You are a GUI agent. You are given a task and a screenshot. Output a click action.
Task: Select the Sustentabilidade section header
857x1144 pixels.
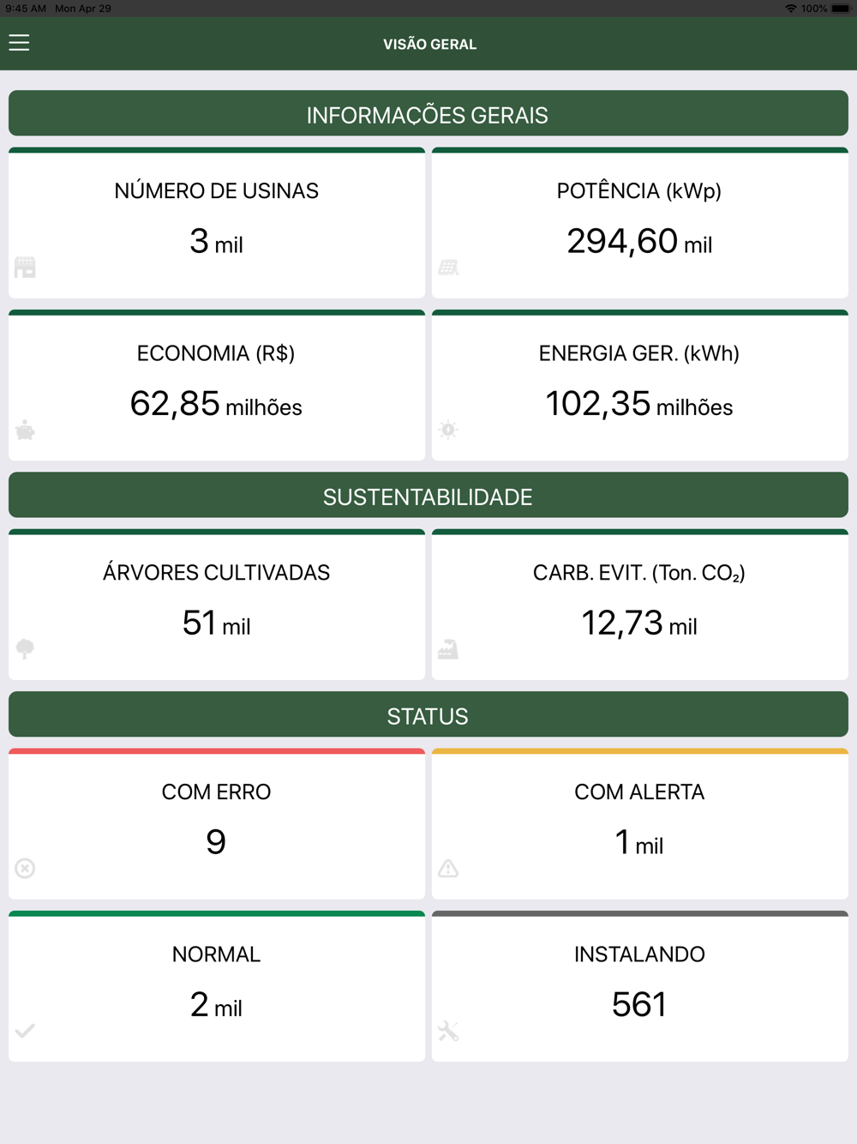(x=428, y=496)
